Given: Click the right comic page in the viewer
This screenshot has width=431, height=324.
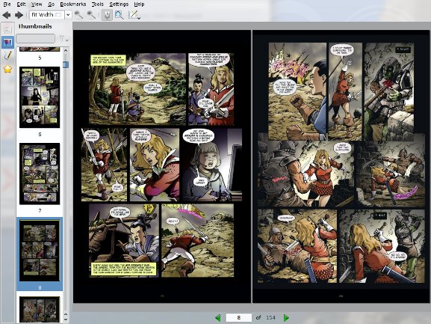Looking at the screenshot, I should (x=341, y=166).
